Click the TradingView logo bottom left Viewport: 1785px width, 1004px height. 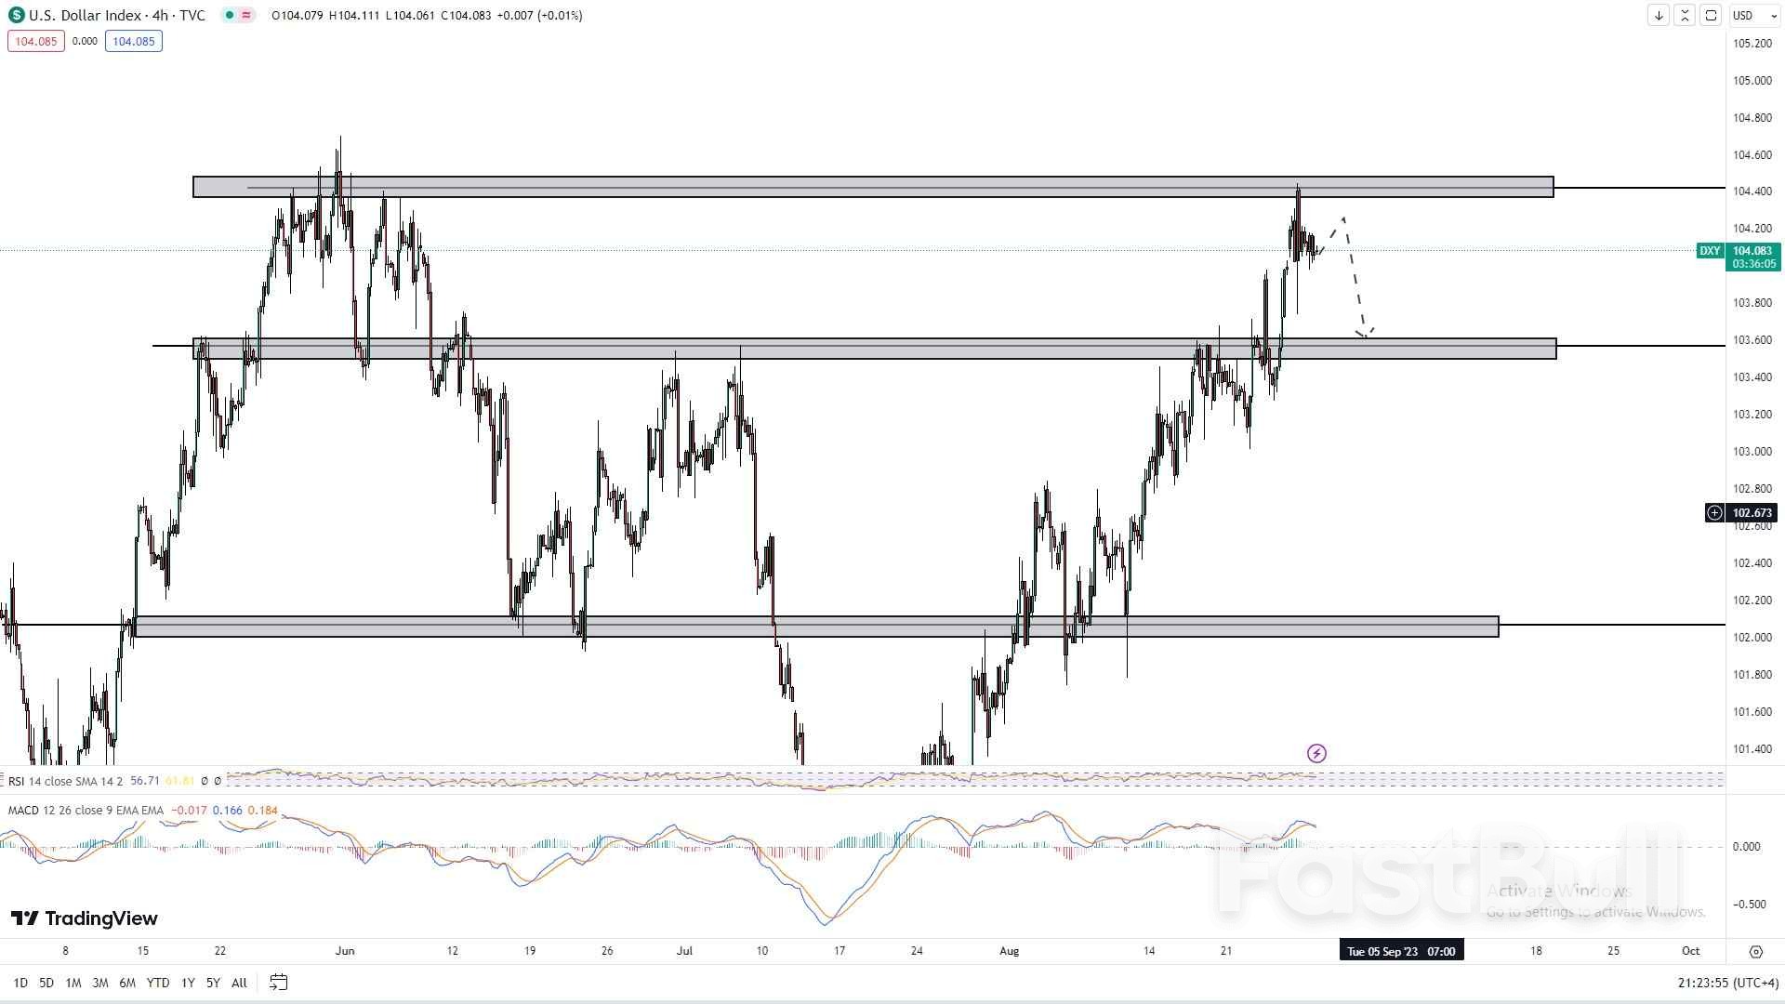(84, 918)
